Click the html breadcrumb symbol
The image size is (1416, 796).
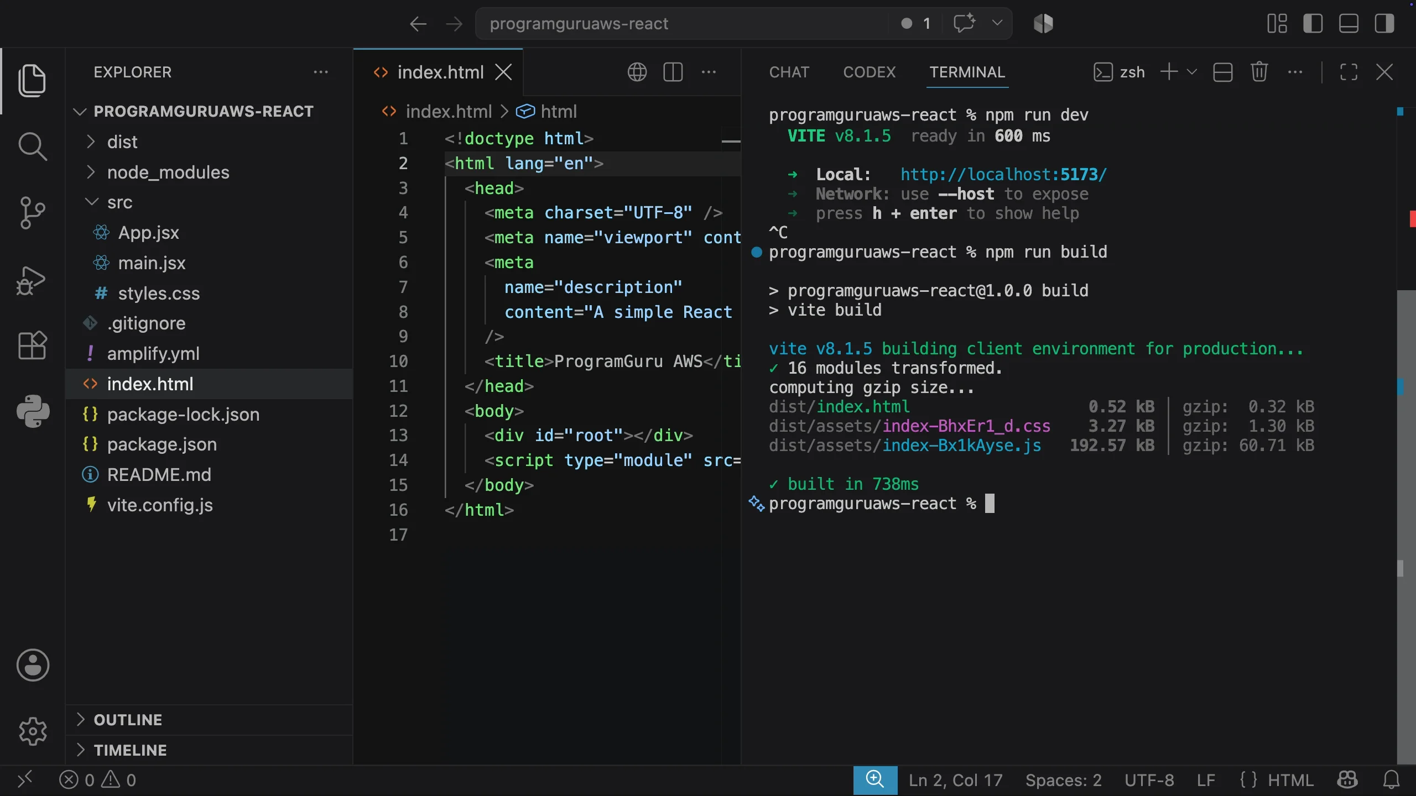[x=559, y=111]
